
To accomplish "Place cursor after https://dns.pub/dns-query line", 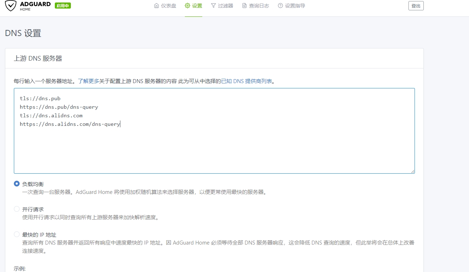I will click(98, 107).
